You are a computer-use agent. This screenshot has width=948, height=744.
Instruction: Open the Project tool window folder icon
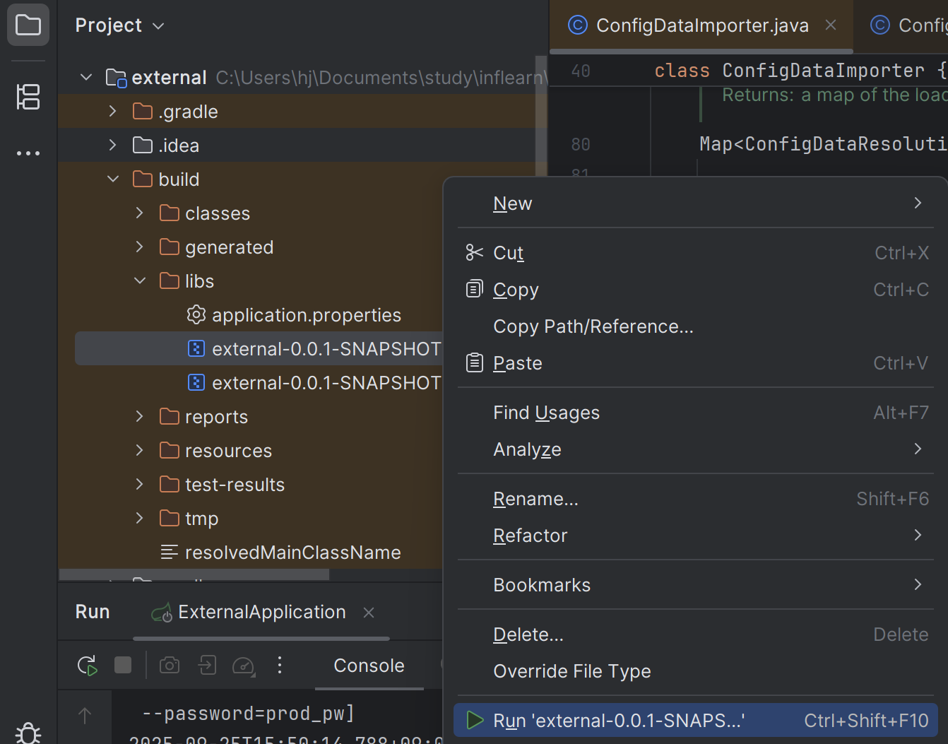(28, 25)
